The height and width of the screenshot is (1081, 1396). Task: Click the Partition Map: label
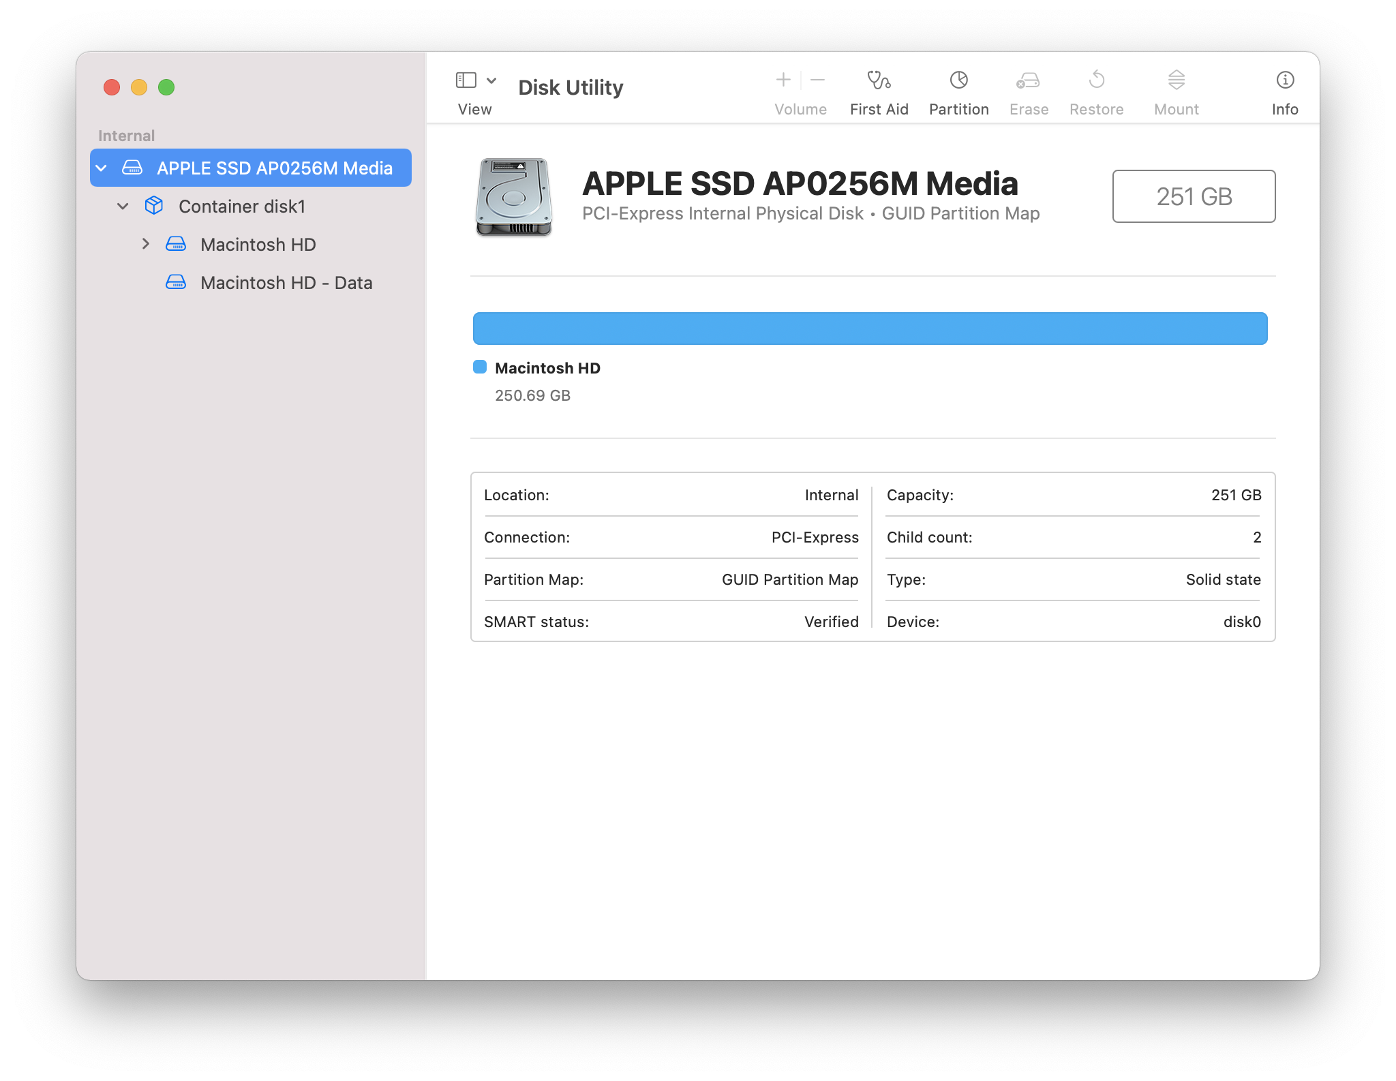[x=534, y=579]
